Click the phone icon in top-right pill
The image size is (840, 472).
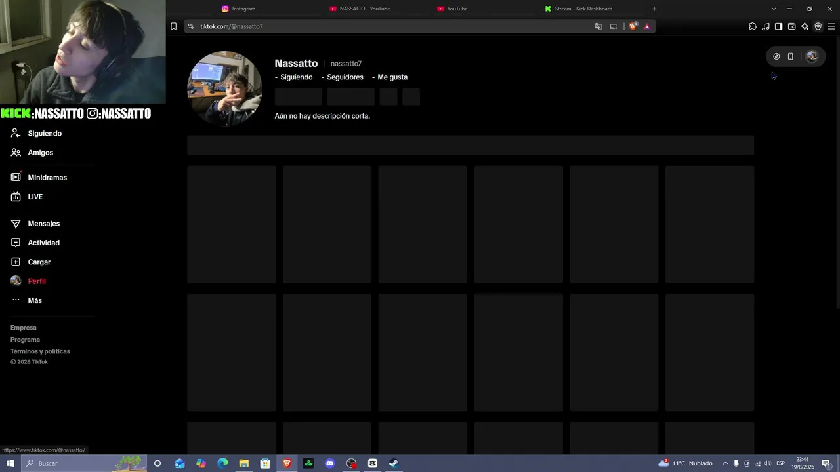tap(791, 56)
